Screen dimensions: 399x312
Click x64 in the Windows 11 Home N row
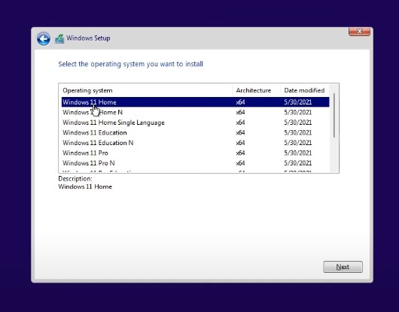pos(240,112)
